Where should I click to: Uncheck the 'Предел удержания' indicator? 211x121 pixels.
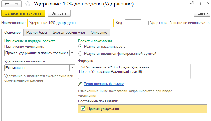click(83, 108)
